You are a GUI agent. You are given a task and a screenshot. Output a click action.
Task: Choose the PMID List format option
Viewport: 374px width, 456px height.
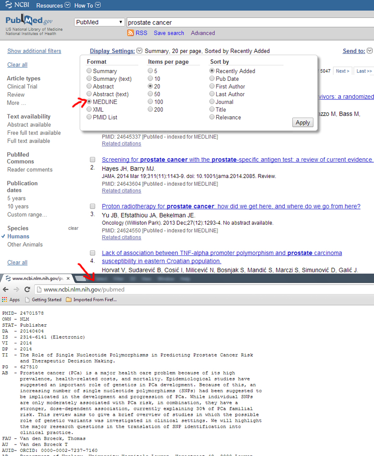89,117
